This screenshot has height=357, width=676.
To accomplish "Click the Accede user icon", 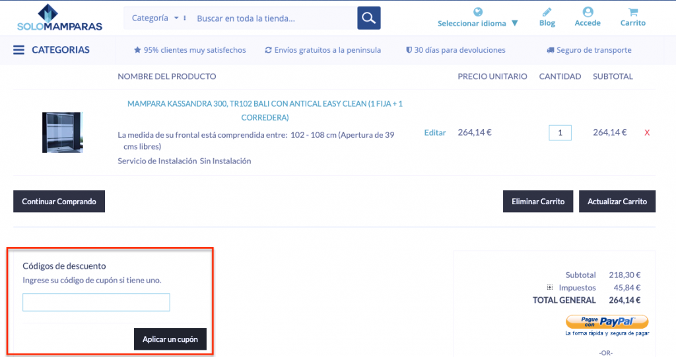I will (588, 12).
